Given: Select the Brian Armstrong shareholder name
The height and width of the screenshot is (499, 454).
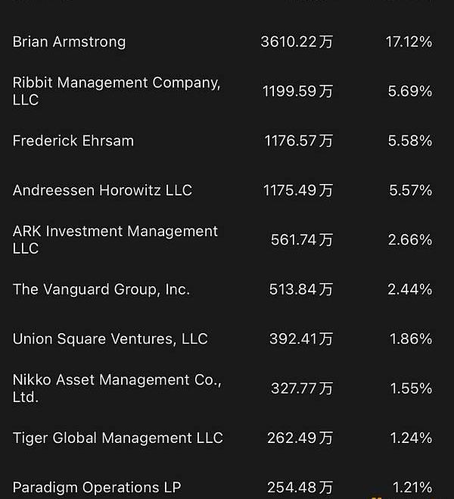Looking at the screenshot, I should pyautogui.click(x=69, y=42).
